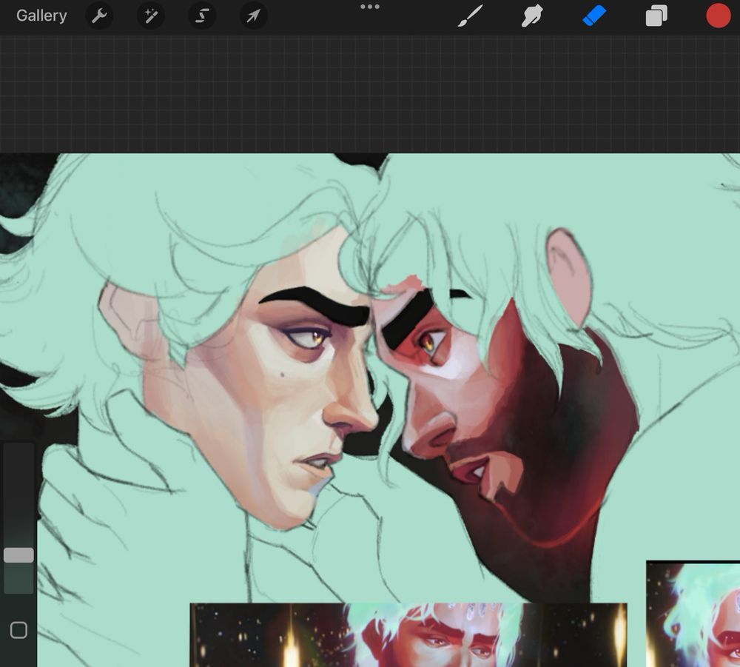Activate the Selection tool

[x=202, y=16]
